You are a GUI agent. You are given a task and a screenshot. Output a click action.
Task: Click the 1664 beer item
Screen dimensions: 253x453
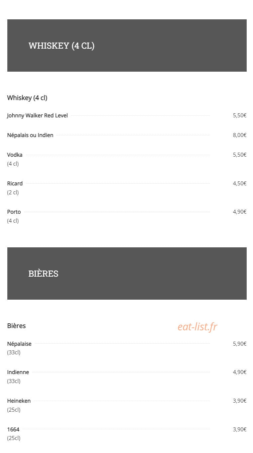point(13,429)
